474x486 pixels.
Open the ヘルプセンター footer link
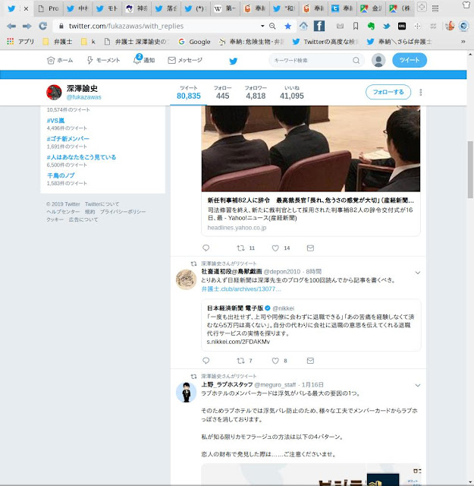click(x=63, y=212)
